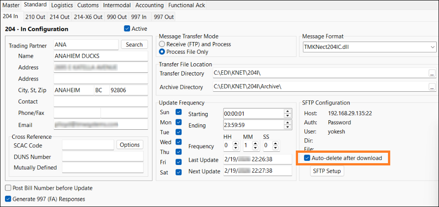Click the Name field with ANAHIEM DUCKS
Image resolution: width=439 pixels, height=207 pixels.
[101, 56]
